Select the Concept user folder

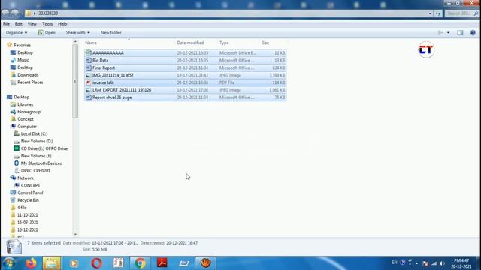tap(25, 119)
